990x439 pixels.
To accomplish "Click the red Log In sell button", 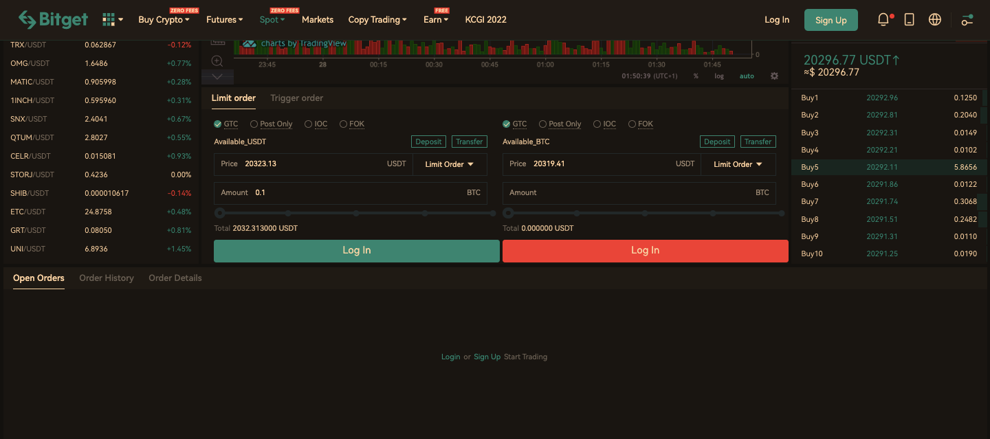I will tap(646, 251).
